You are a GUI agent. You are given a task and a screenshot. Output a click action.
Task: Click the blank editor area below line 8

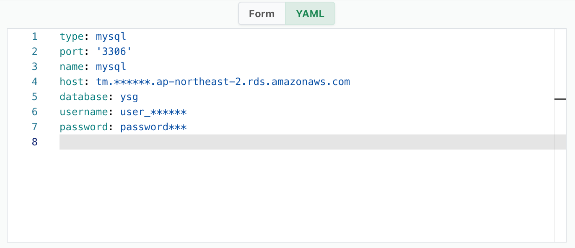click(x=307, y=195)
